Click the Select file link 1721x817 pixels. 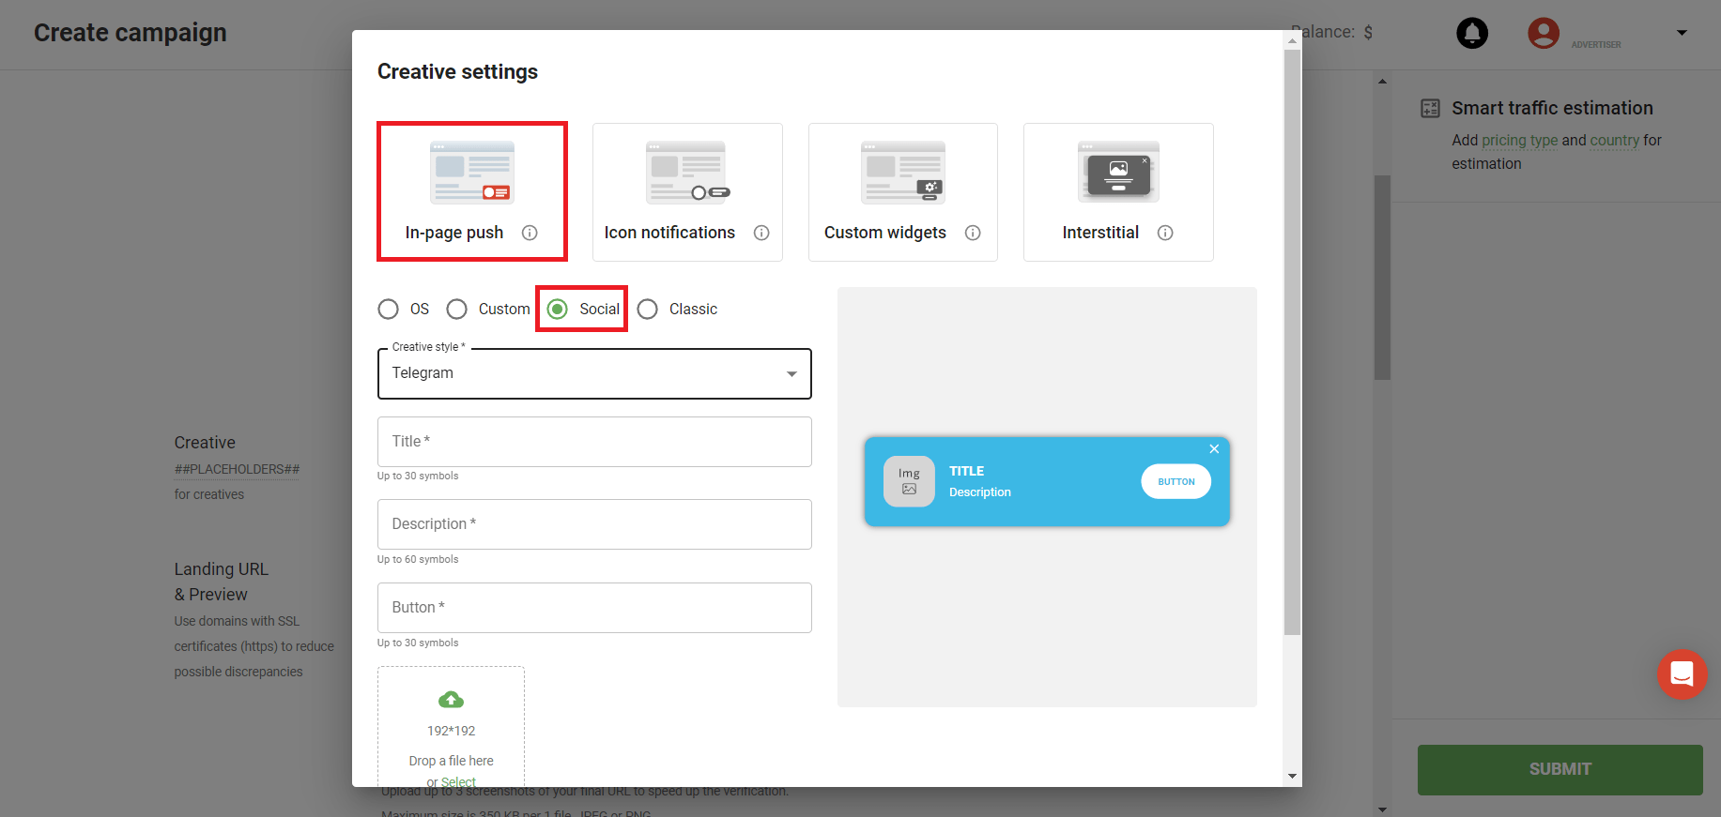pos(458,781)
